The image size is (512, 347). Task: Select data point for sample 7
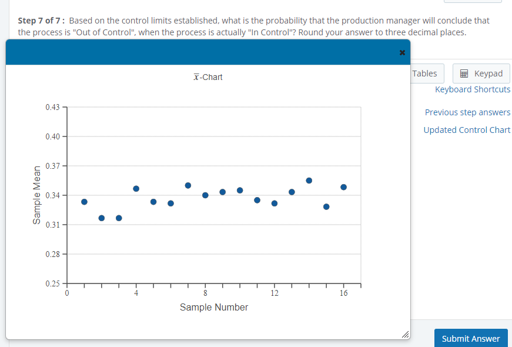[x=188, y=185]
